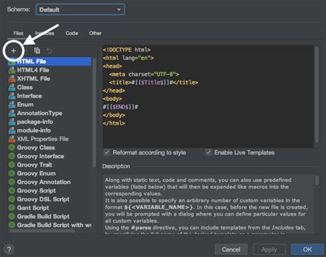This screenshot has height=257, width=326.
Task: Click the Cancel button
Action: pyautogui.click(x=231, y=249)
